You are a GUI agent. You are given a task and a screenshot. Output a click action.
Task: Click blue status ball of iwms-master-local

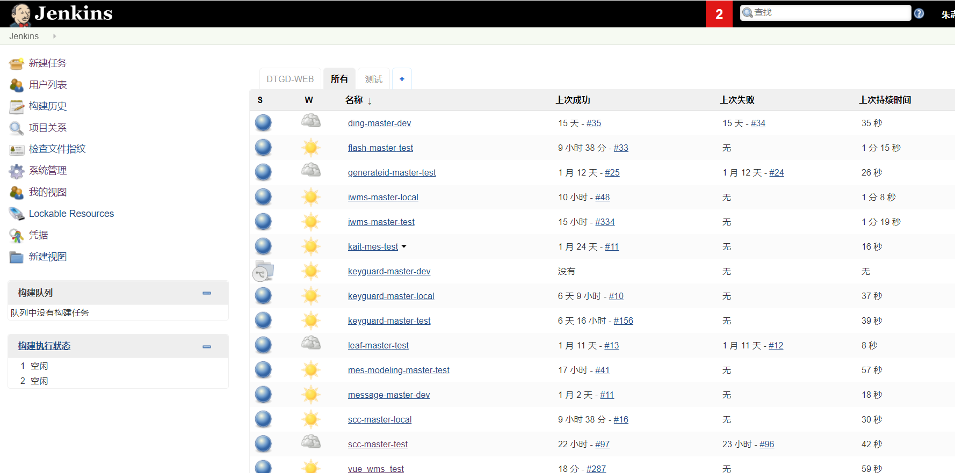point(263,197)
